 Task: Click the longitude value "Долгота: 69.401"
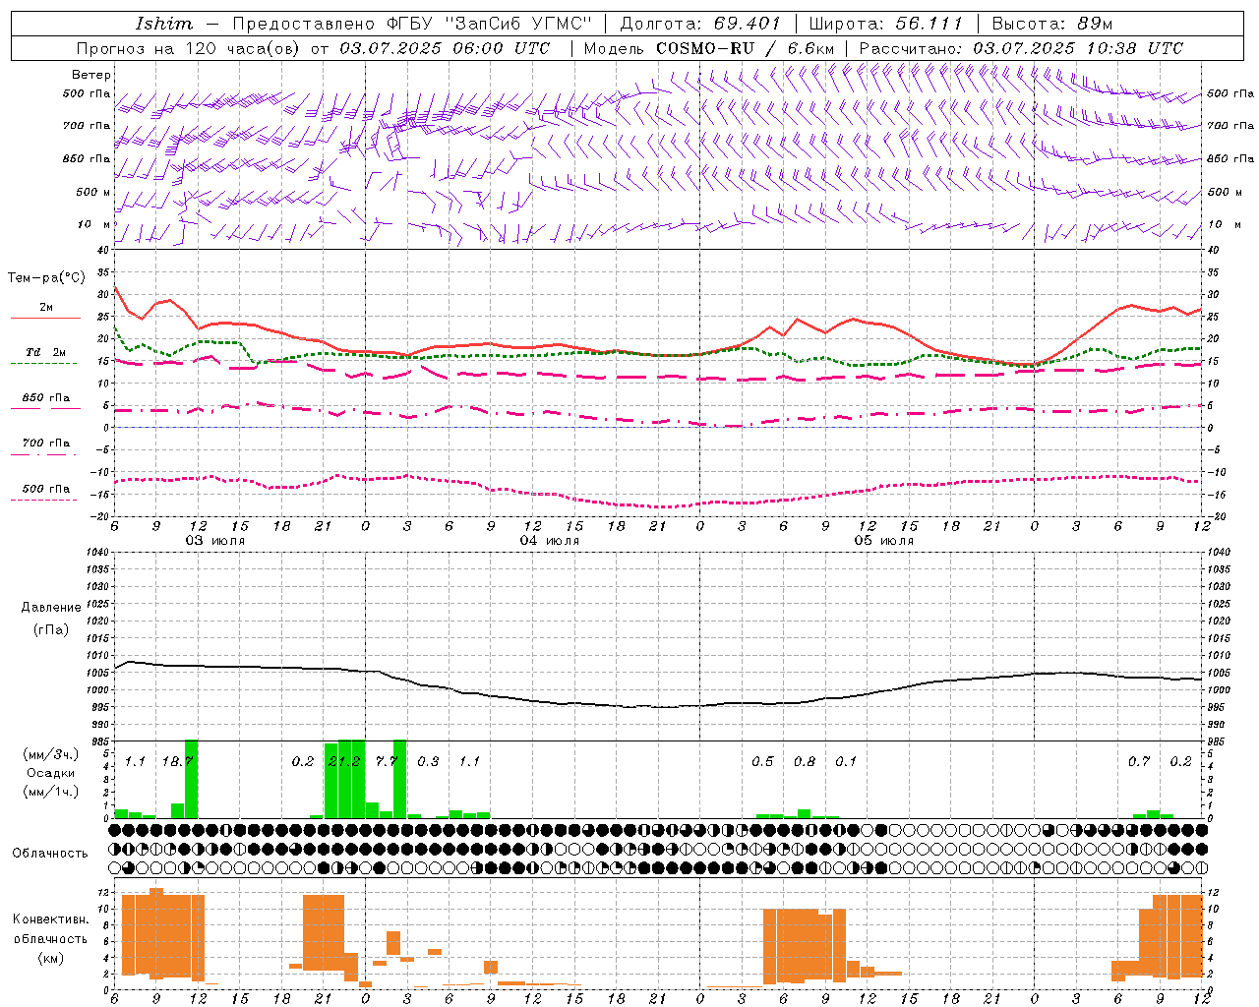pos(700,24)
